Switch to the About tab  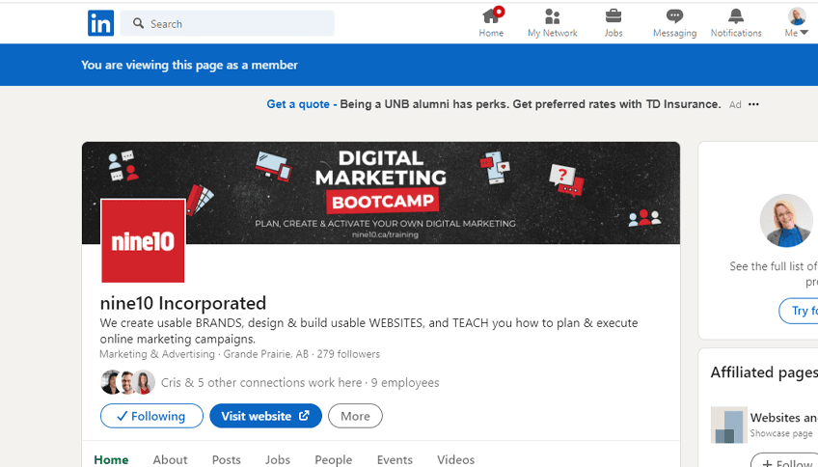point(170,459)
